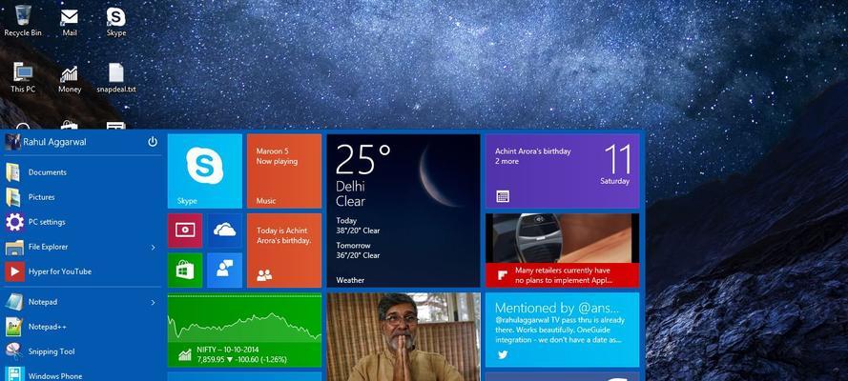
Task: Click the PC settings gear icon
Action: coord(14,222)
